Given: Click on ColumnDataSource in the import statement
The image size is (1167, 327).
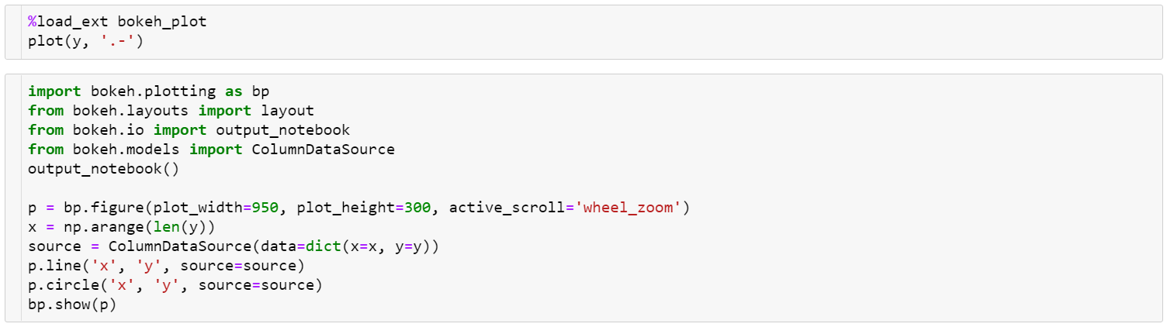Looking at the screenshot, I should [x=323, y=150].
